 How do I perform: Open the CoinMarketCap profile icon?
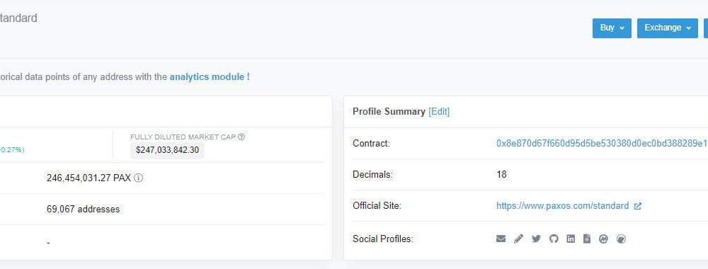pos(604,239)
